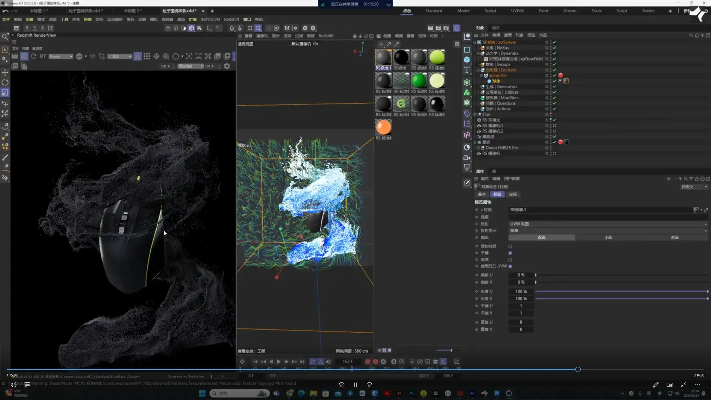Toggle the 使用凹凸 UVW checkbox

(x=510, y=266)
